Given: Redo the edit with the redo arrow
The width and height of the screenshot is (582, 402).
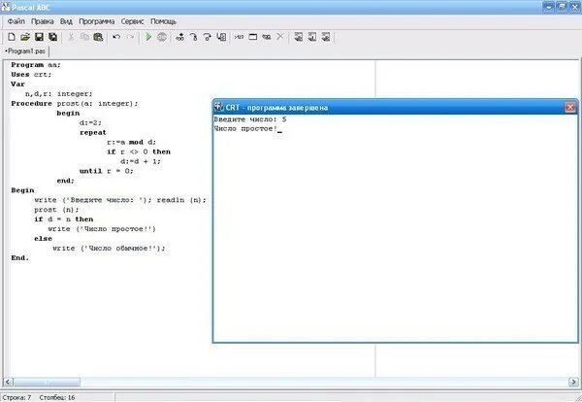Looking at the screenshot, I should (x=130, y=37).
